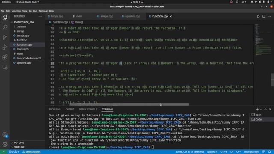Switch to the loops.cpp tab
Viewport: 274px width, 154px height.
click(57, 16)
